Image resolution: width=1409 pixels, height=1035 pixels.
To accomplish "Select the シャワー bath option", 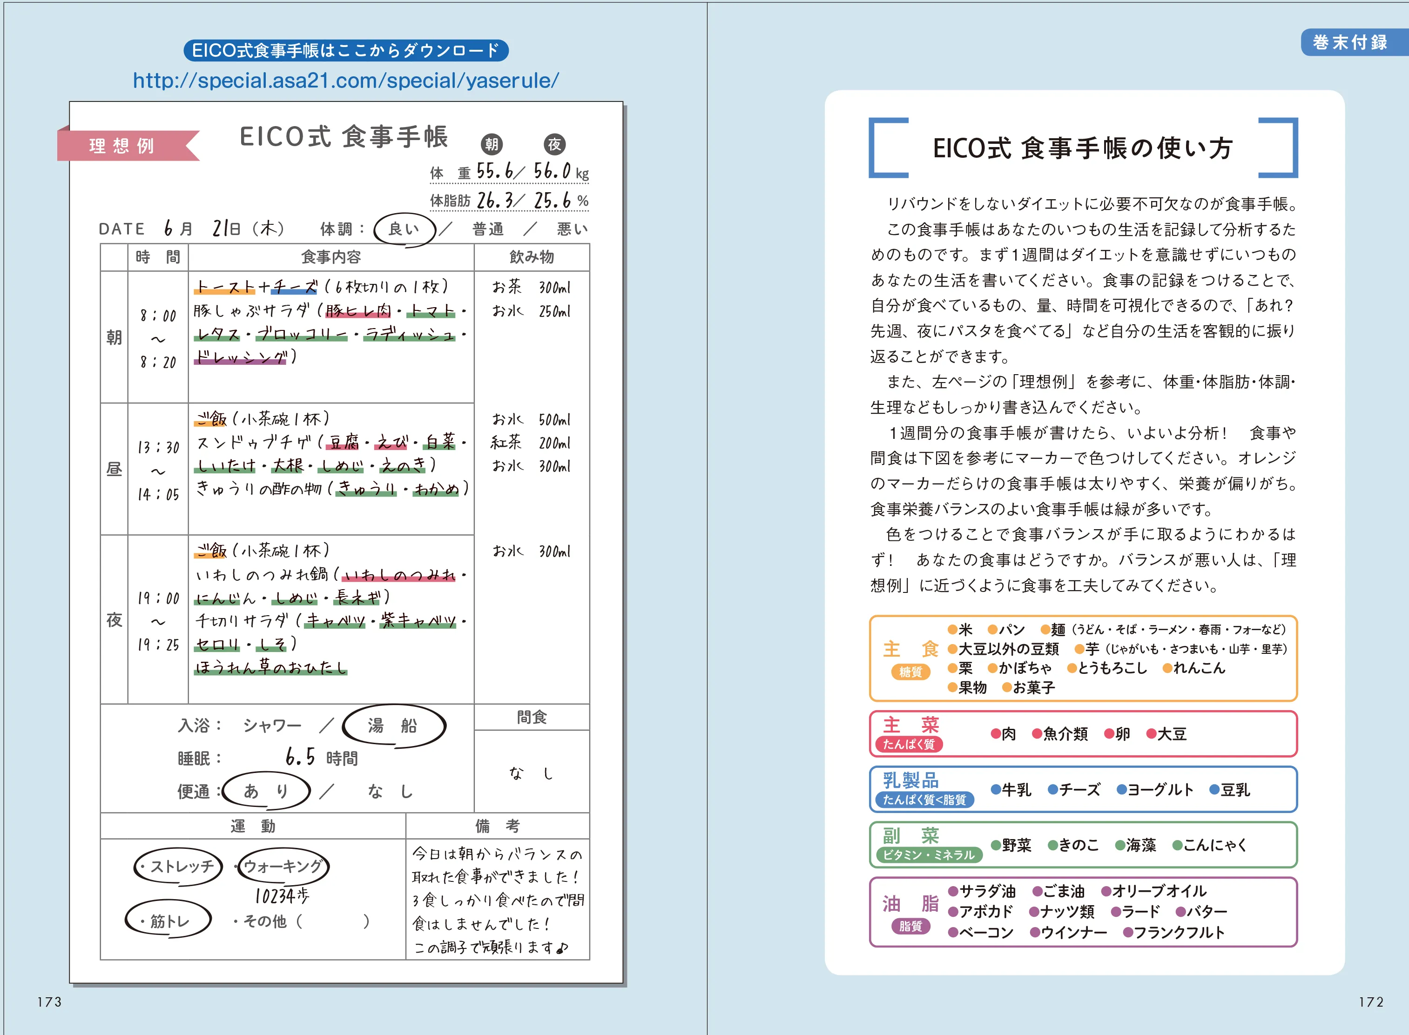I will click(272, 726).
